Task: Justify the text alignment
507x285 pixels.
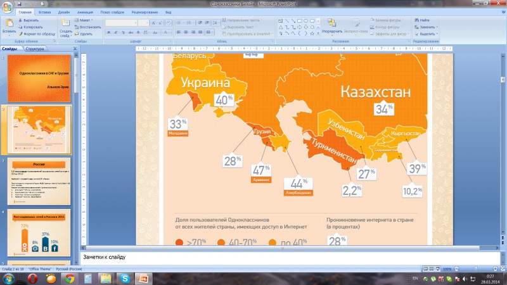Action: tap(200, 32)
